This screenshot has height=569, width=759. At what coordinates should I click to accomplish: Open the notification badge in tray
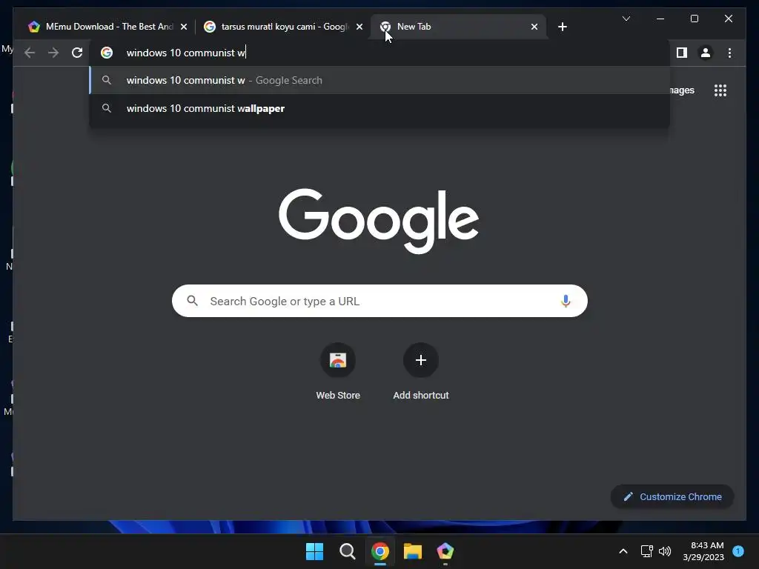point(738,551)
